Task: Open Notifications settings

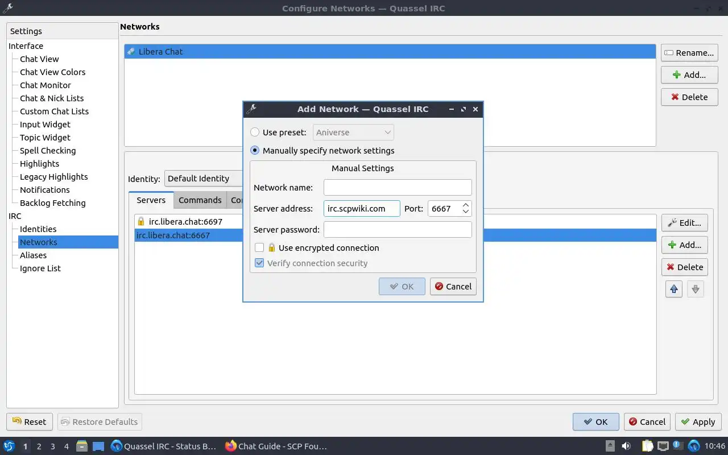Action: pyautogui.click(x=44, y=190)
